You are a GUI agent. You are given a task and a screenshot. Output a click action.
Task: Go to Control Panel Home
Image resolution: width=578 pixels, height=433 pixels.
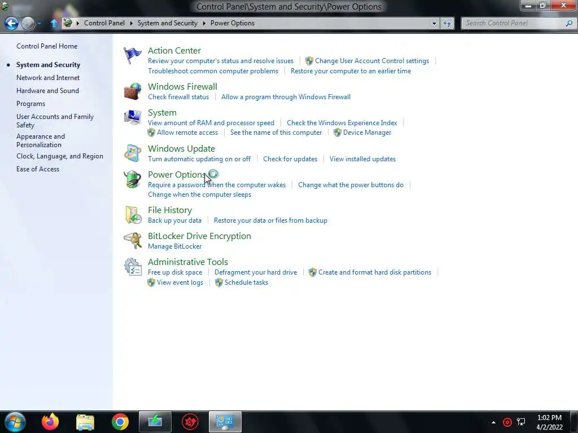pyautogui.click(x=47, y=46)
